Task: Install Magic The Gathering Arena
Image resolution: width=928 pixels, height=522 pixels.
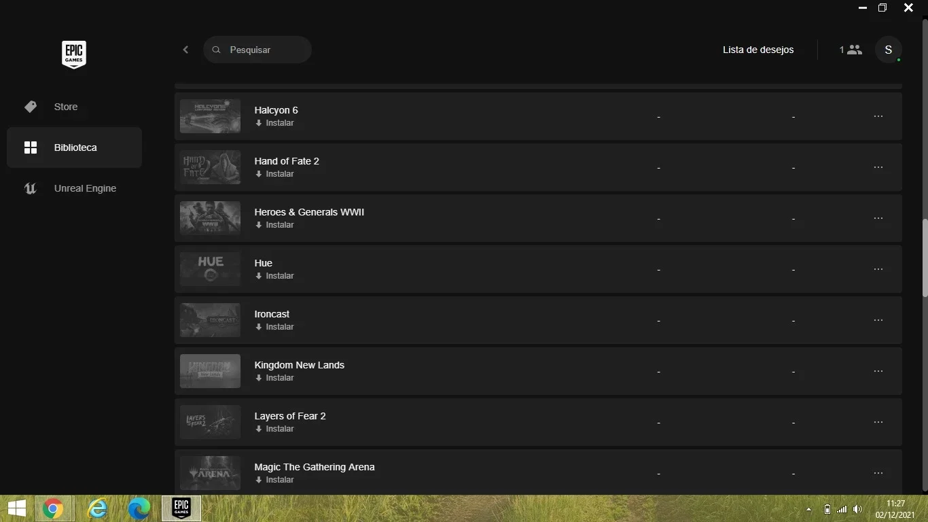Action: tap(274, 480)
